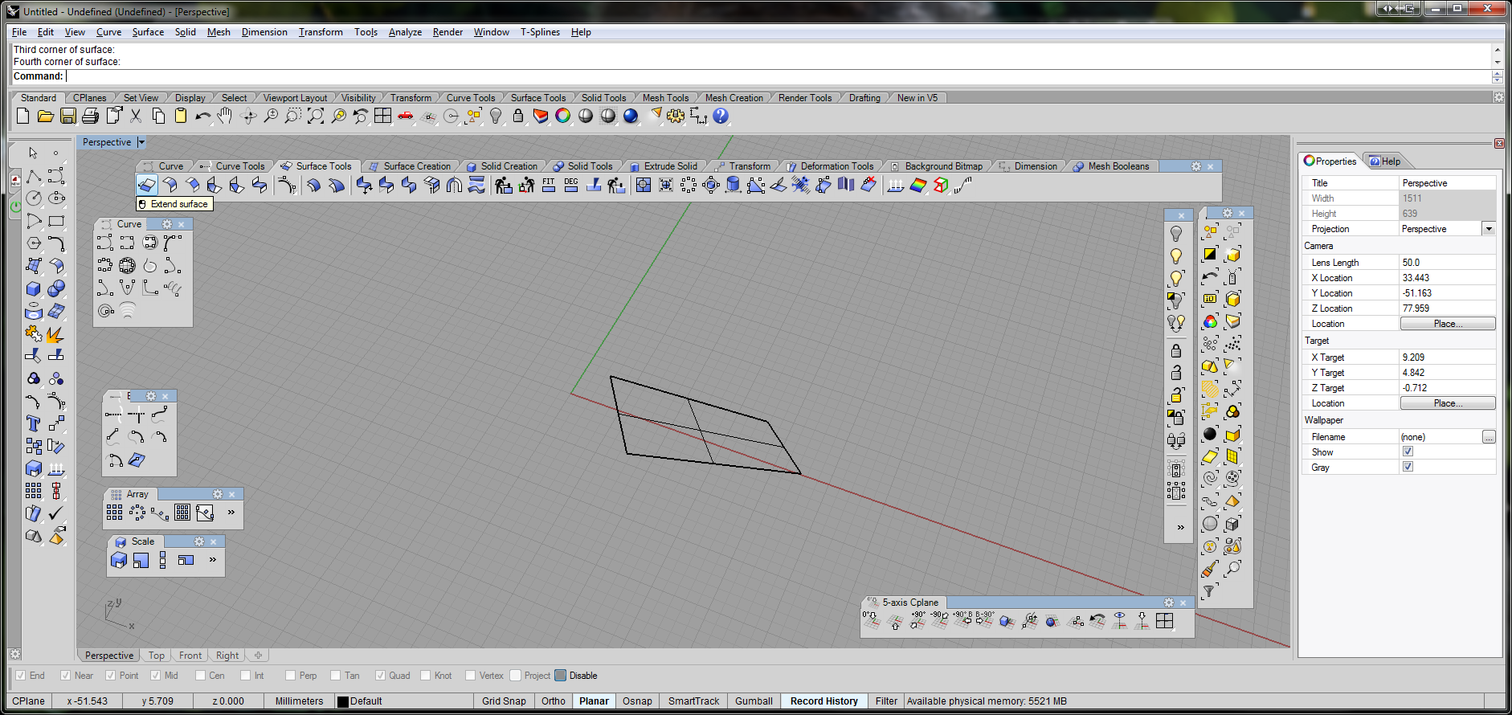Image resolution: width=1512 pixels, height=715 pixels.
Task: Click the Print icon
Action: pyautogui.click(x=91, y=116)
